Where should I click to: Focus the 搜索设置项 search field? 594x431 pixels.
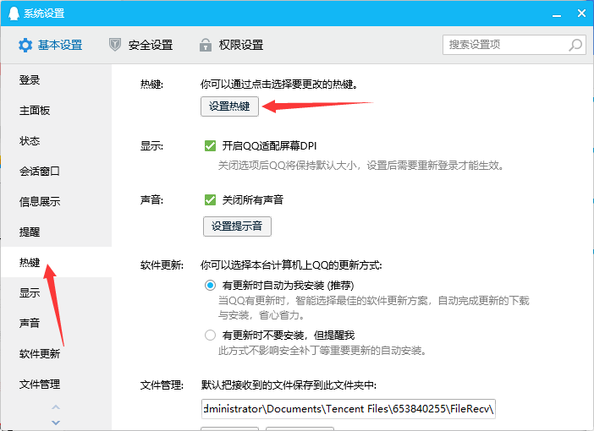tap(514, 45)
